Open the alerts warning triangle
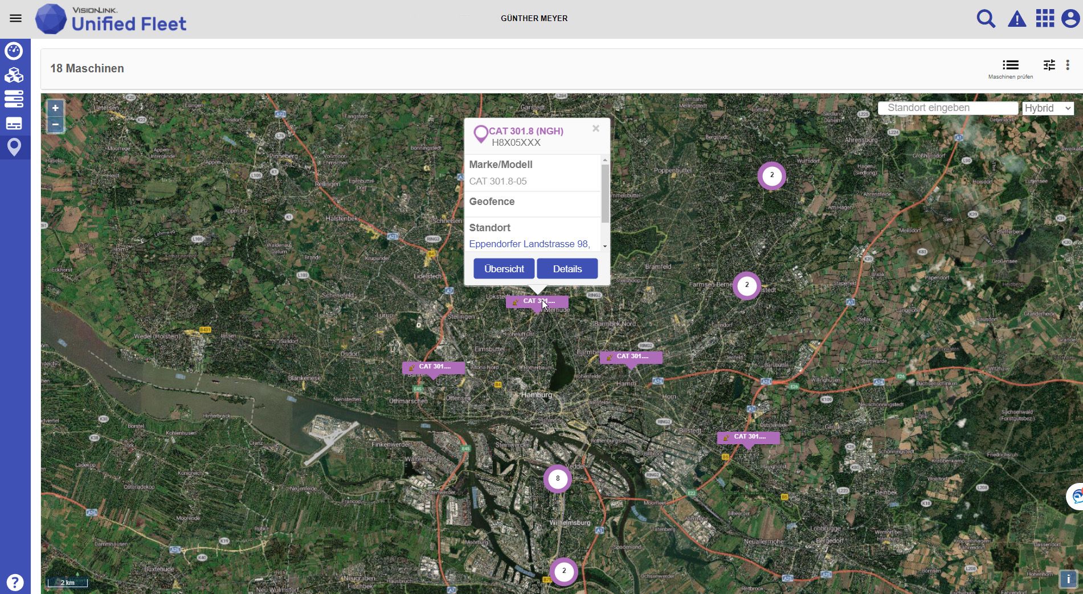Viewport: 1083px width, 594px height. 1017,19
